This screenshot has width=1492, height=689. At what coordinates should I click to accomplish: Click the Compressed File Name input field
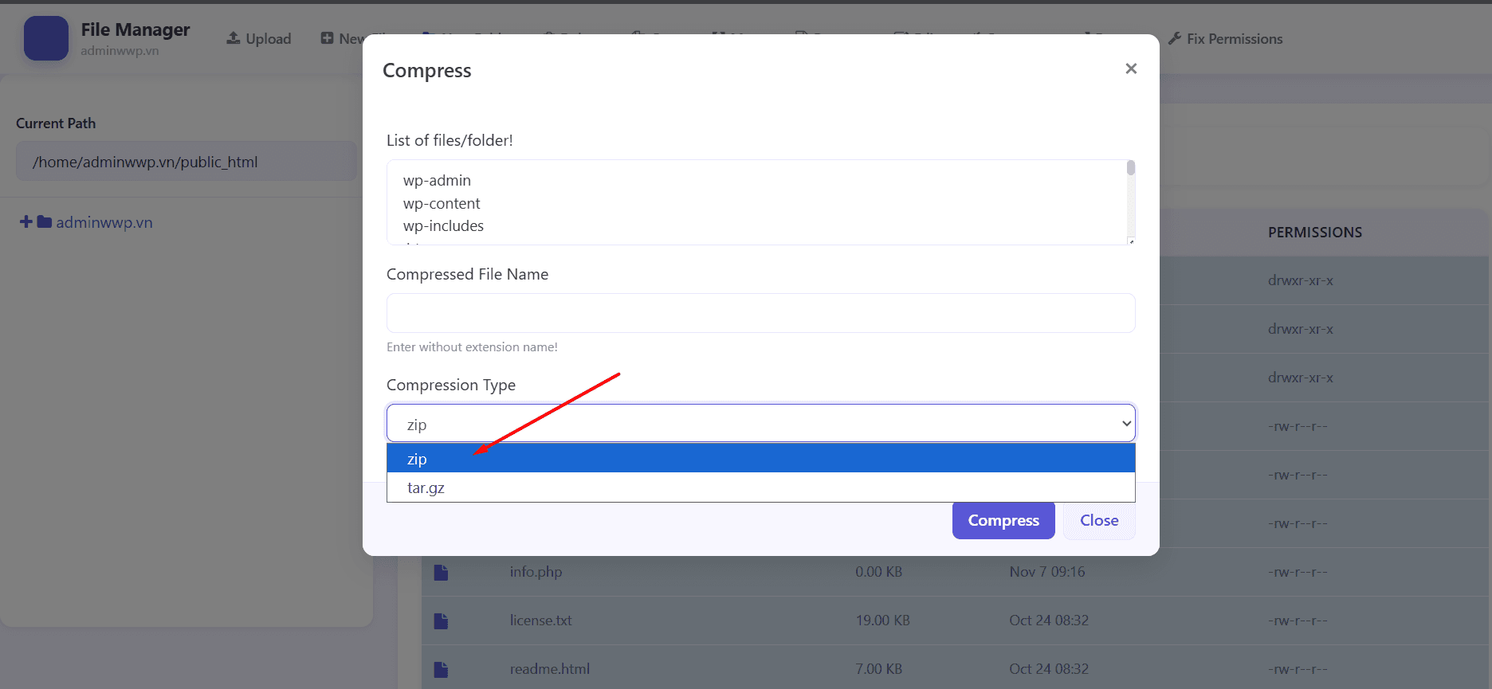760,313
